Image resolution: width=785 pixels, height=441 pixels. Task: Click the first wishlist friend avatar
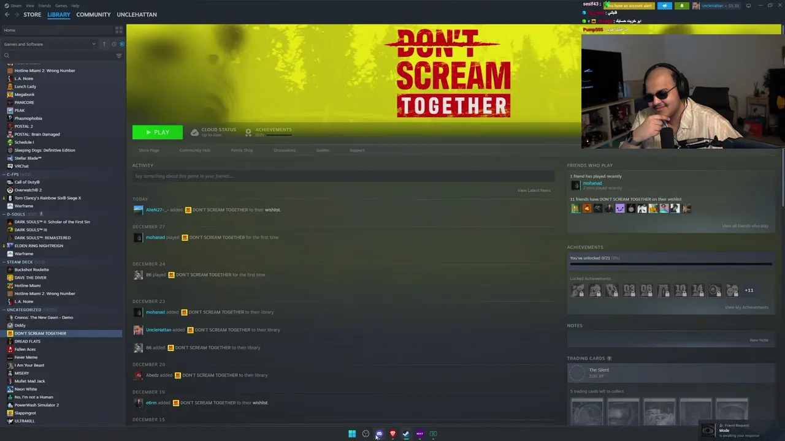pyautogui.click(x=575, y=209)
